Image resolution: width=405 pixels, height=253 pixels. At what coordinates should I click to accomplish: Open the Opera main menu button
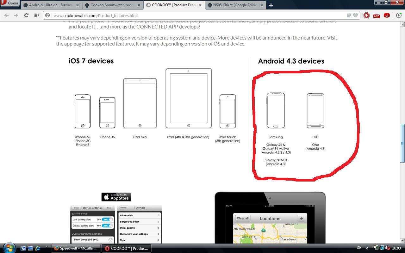pos(10,3)
